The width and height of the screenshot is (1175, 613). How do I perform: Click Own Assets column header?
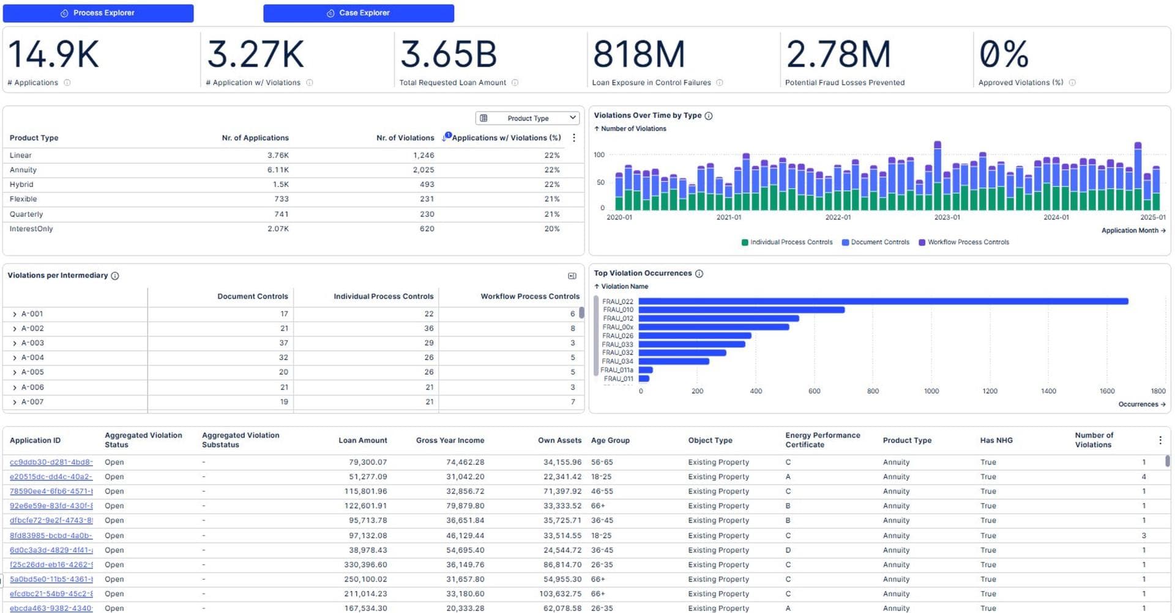point(559,440)
